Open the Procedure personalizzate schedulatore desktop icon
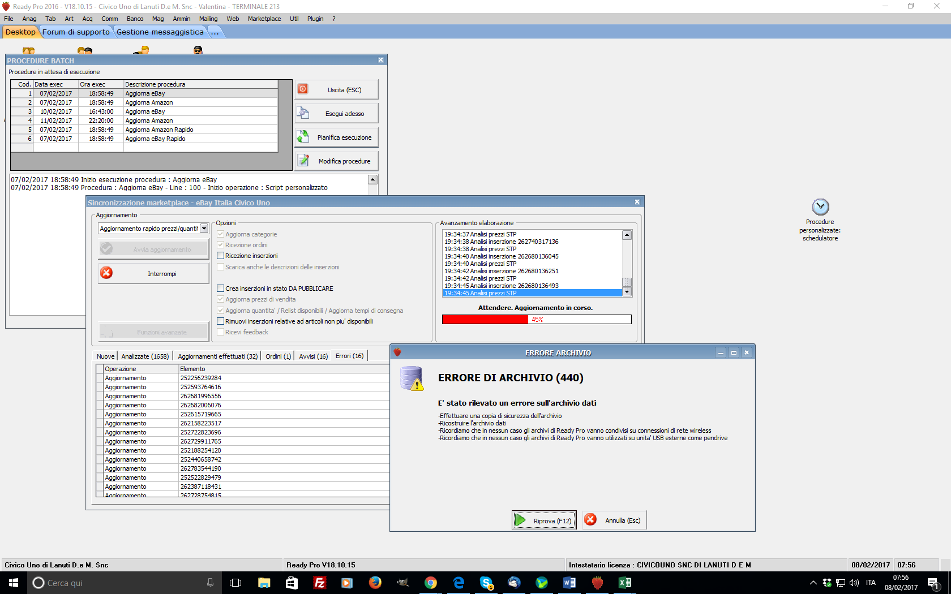The image size is (951, 594). [820, 221]
